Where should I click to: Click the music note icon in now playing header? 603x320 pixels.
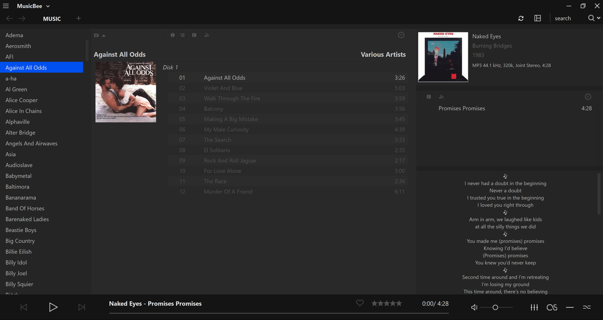441,96
